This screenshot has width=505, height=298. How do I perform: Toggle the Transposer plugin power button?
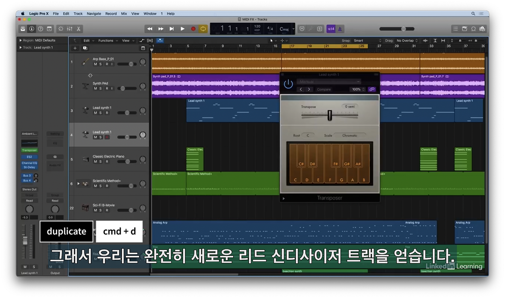pos(288,84)
